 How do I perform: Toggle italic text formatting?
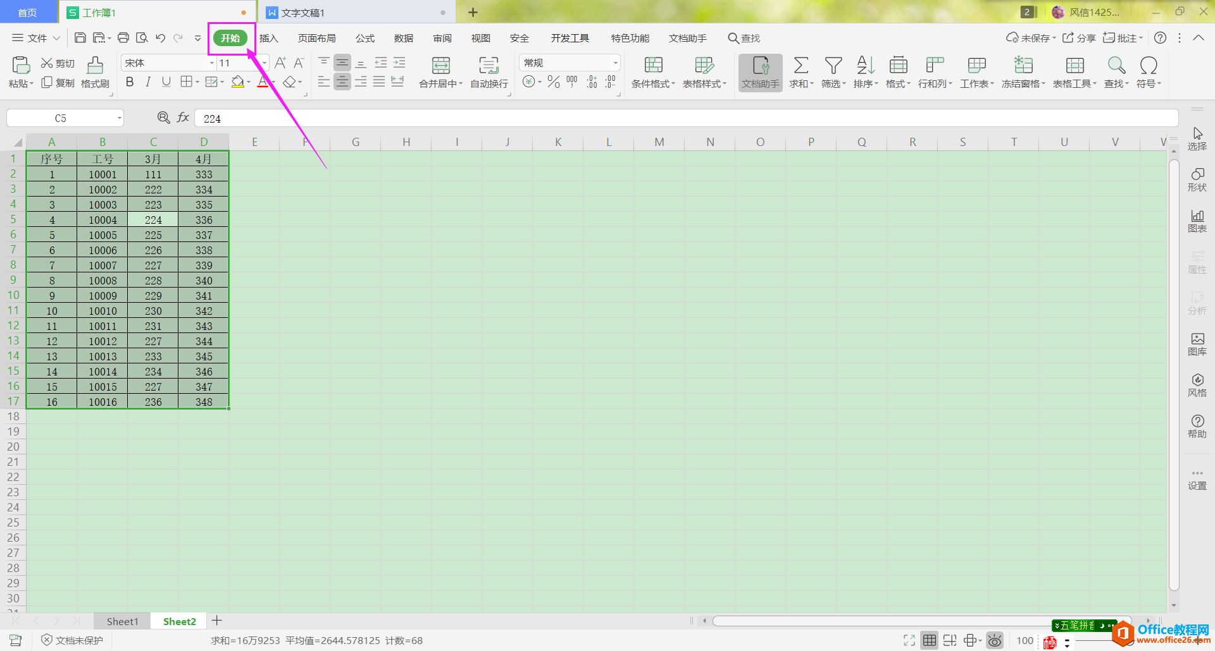147,82
